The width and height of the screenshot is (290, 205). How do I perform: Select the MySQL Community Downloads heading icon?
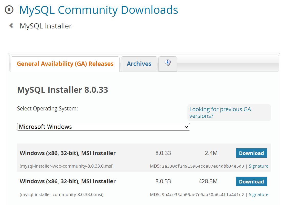pyautogui.click(x=9, y=10)
